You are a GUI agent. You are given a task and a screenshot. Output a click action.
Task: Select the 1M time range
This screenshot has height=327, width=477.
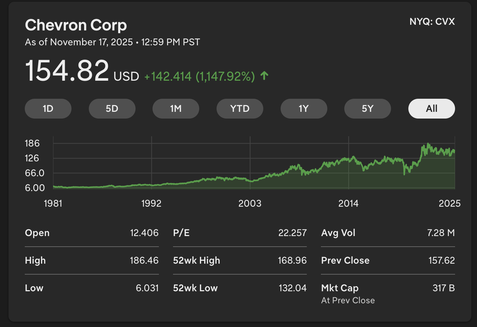click(x=176, y=109)
